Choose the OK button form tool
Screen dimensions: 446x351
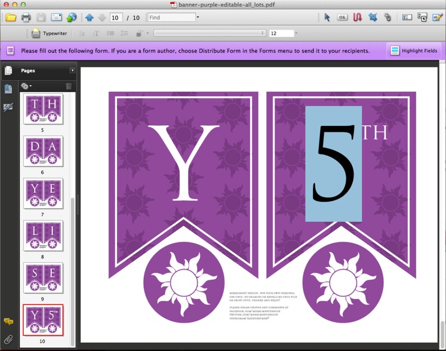[342, 17]
